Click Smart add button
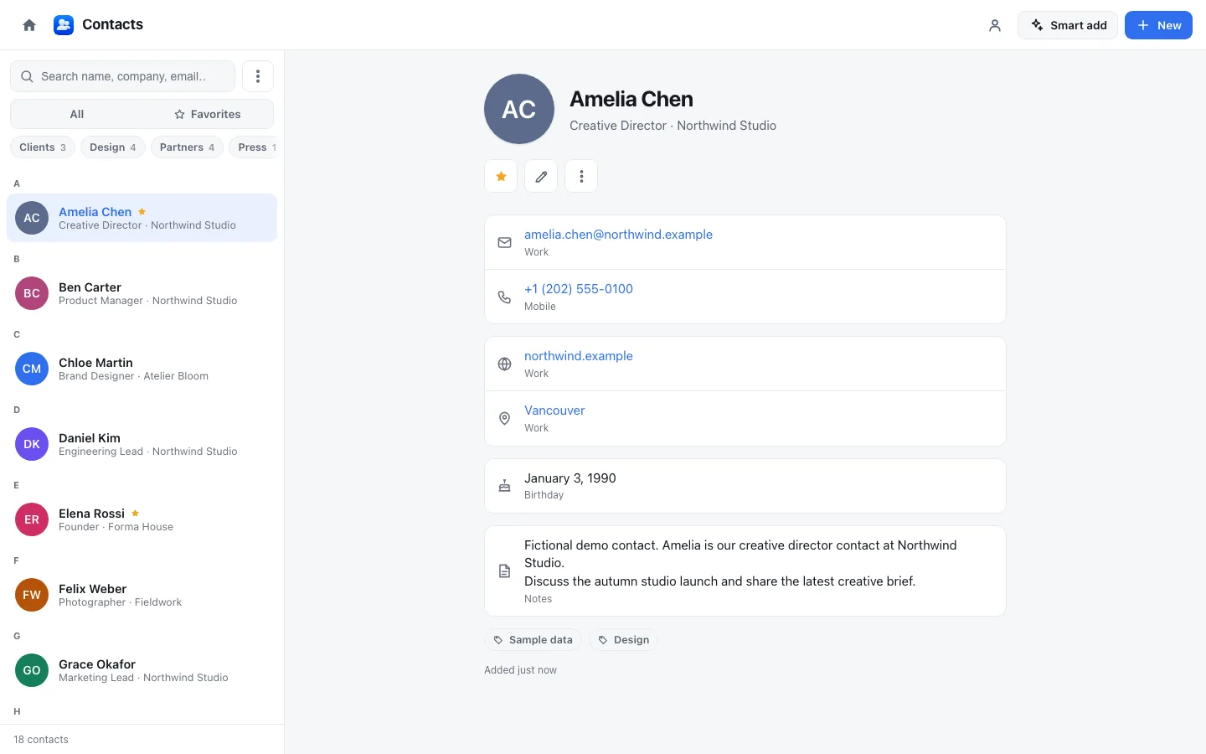This screenshot has height=754, width=1206. click(x=1068, y=25)
